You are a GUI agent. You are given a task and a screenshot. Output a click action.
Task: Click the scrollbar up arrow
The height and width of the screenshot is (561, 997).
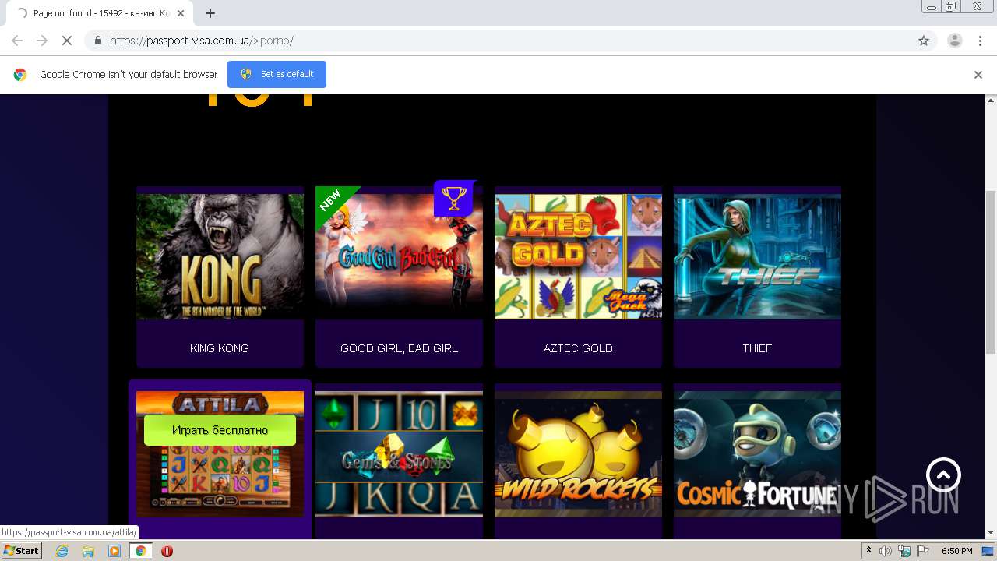[x=991, y=100]
